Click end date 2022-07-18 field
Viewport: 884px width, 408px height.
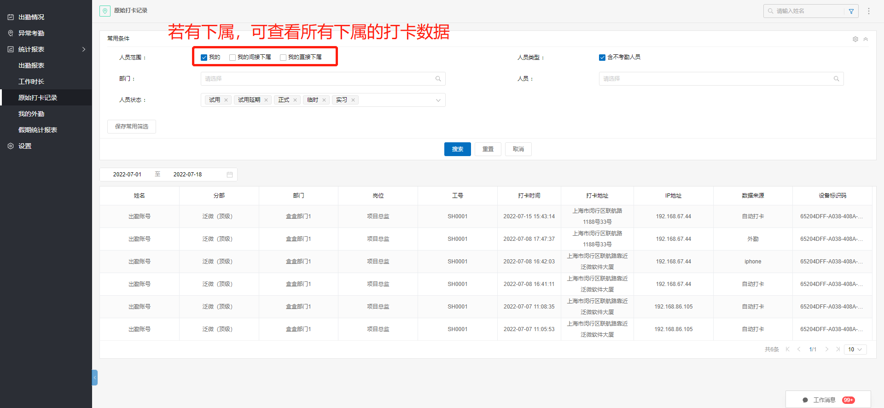point(188,175)
